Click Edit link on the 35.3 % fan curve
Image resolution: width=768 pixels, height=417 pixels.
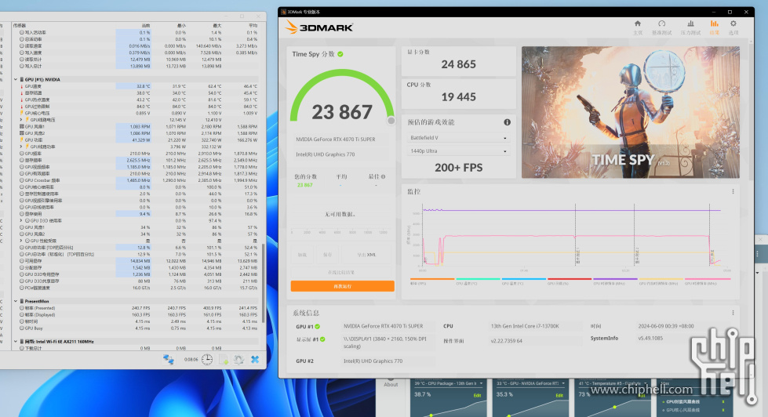(559, 396)
